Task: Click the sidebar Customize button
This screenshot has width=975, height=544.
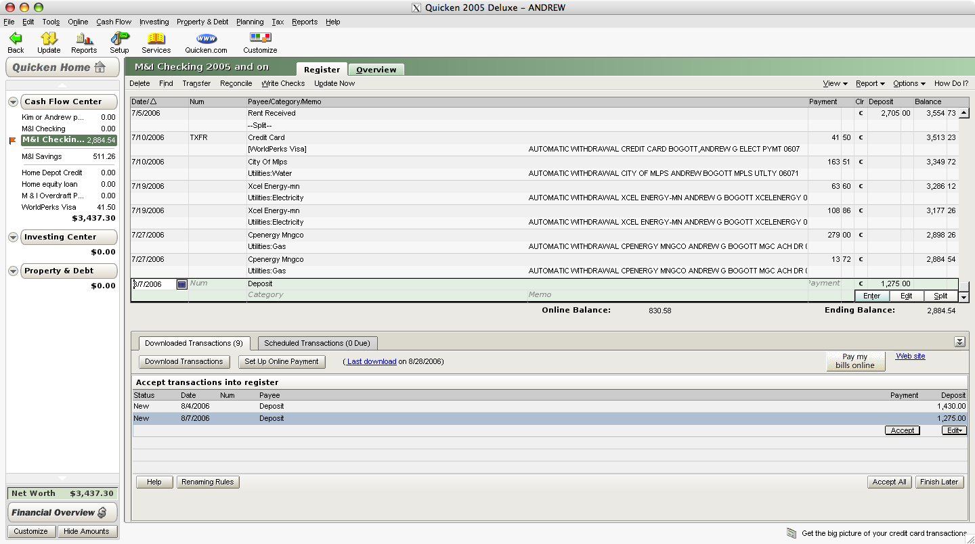Action: [31, 531]
